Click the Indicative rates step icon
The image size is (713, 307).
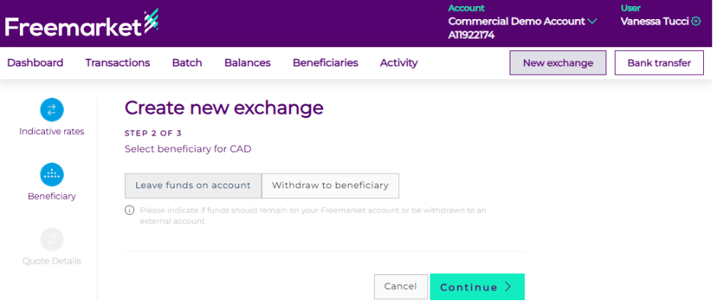[52, 110]
